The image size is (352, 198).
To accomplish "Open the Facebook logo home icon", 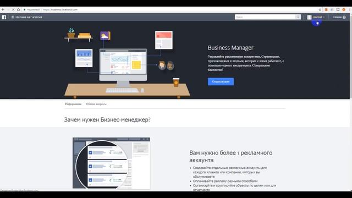I will click(x=4, y=17).
